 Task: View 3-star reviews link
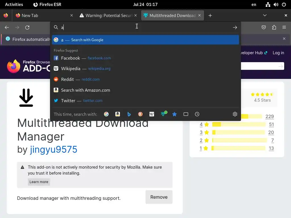coord(201,132)
